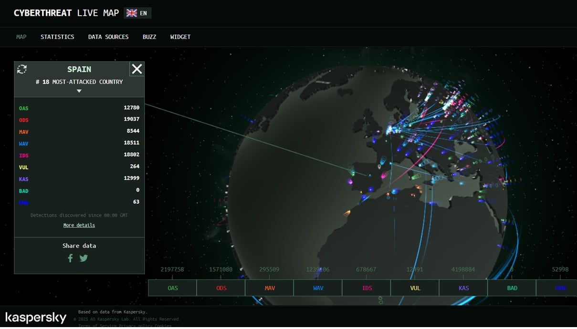Expand the most-attacked country ranking arrow
Screen dimensions: 577x329
[79, 91]
